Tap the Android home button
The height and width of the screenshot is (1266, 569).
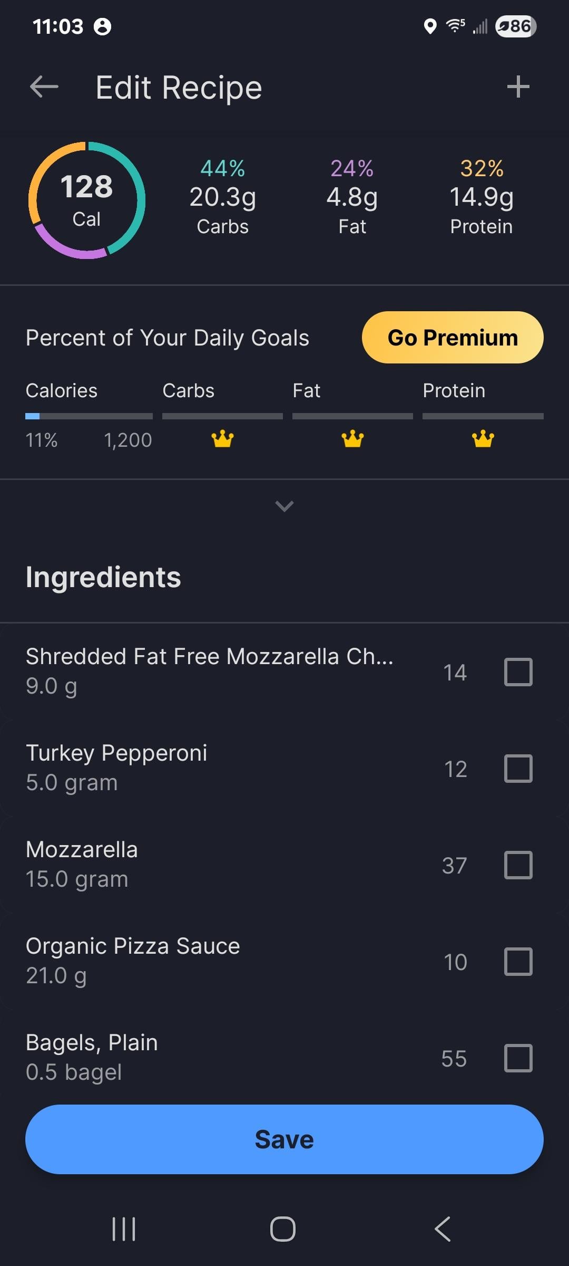click(x=283, y=1229)
